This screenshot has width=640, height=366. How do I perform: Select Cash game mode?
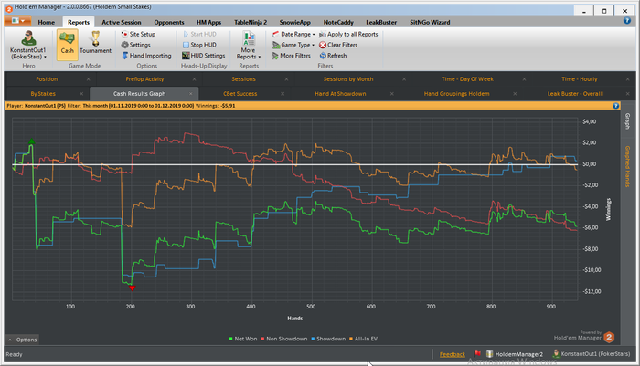68,45
